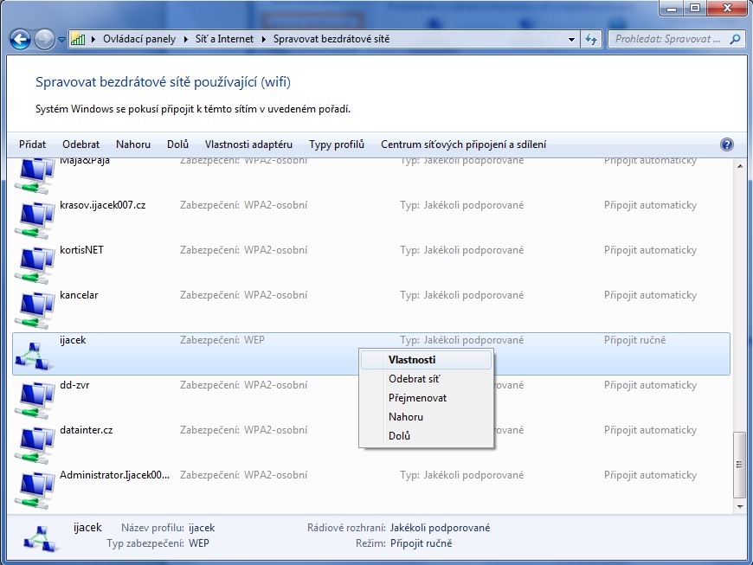753x565 pixels.
Task: Click the search magnifier icon
Action: [x=735, y=39]
